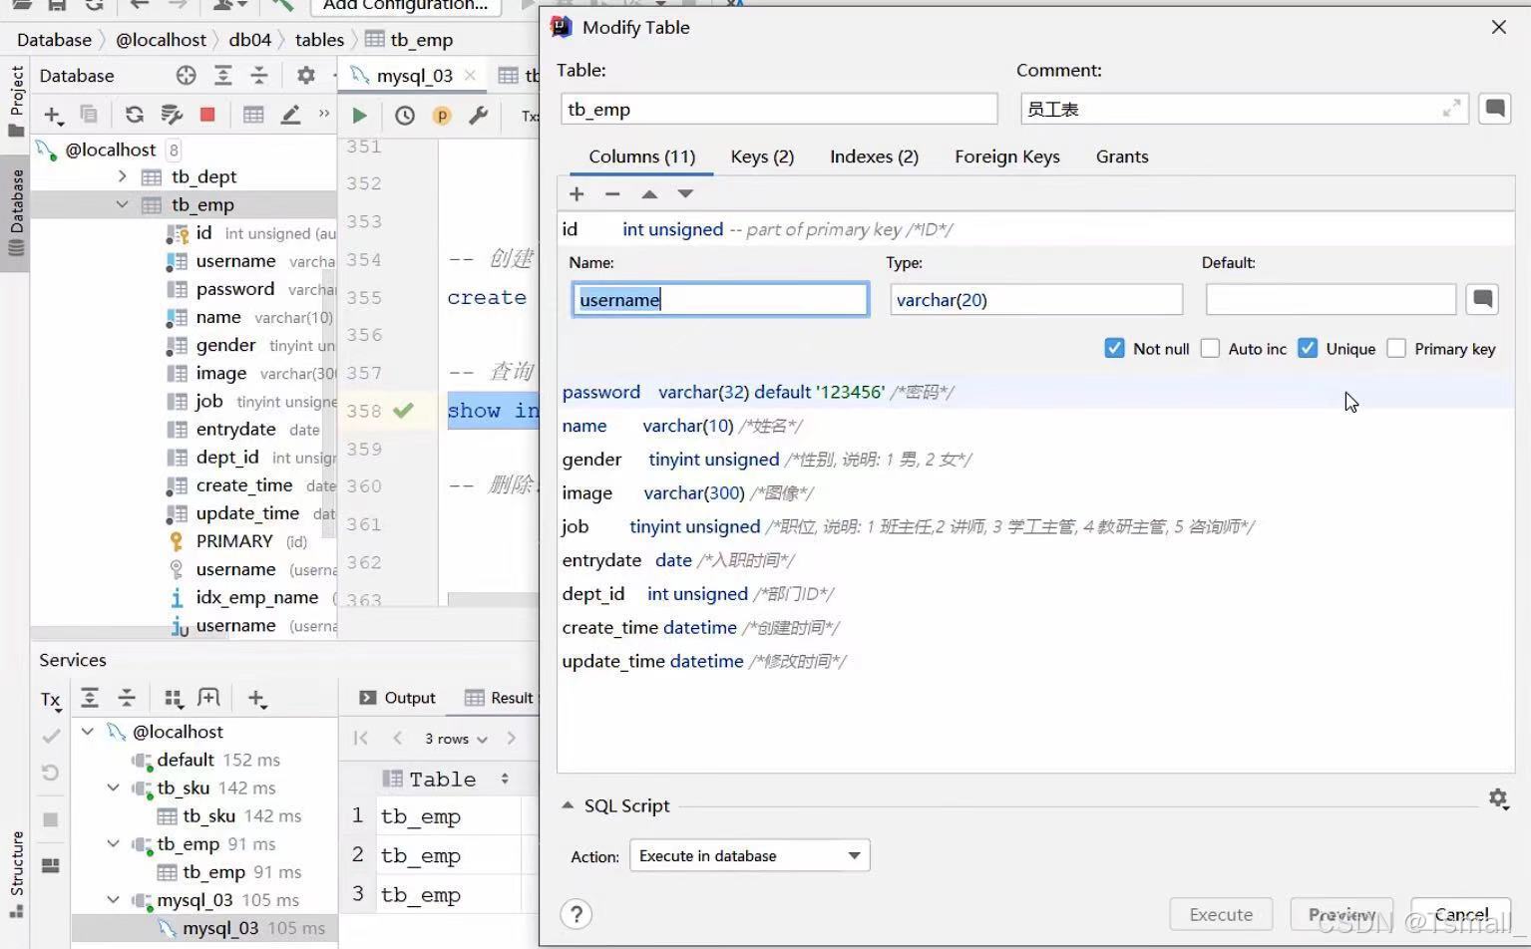The width and height of the screenshot is (1531, 949).
Task: Switch to the Columns (11) tab
Action: [641, 157]
